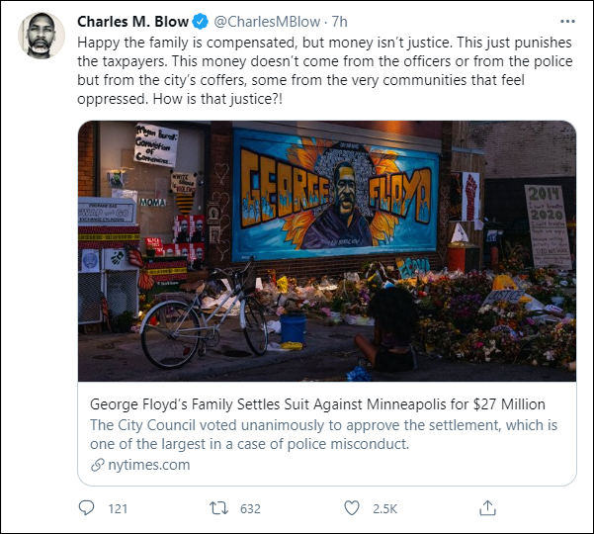Like the tweet with the heart icon
This screenshot has width=594, height=534.
coord(352,508)
